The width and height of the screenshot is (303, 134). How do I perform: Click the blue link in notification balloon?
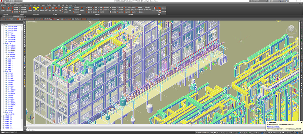click(x=273, y=127)
